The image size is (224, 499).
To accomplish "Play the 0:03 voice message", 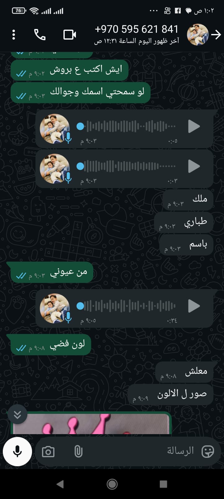I will tap(194, 166).
